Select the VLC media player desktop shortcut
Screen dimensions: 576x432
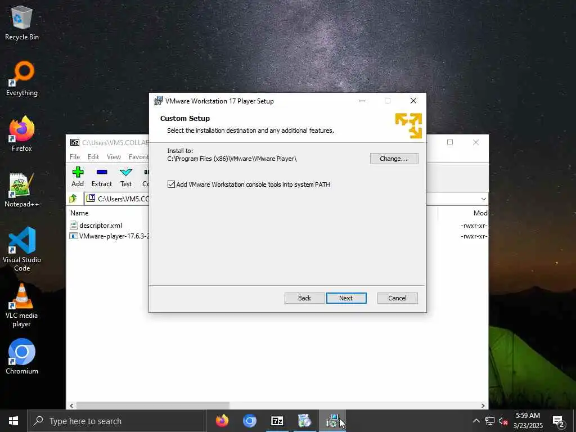click(x=22, y=305)
